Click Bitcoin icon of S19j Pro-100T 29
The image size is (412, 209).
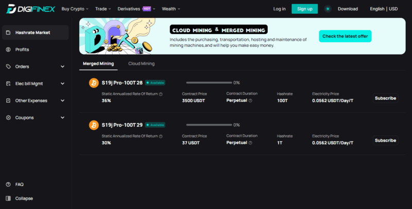pos(94,125)
